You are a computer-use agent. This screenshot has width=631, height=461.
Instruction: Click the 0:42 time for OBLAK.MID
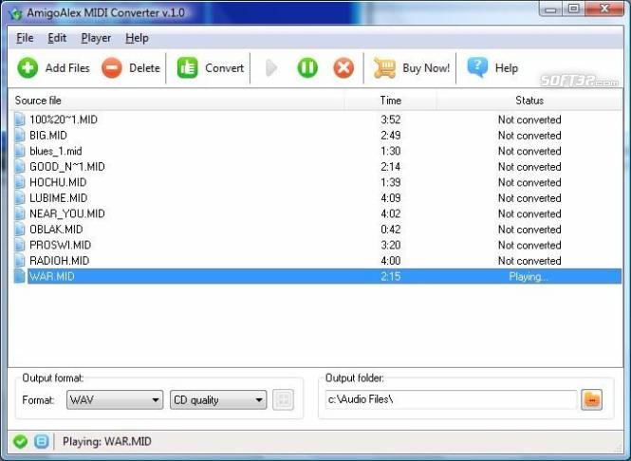tap(391, 230)
